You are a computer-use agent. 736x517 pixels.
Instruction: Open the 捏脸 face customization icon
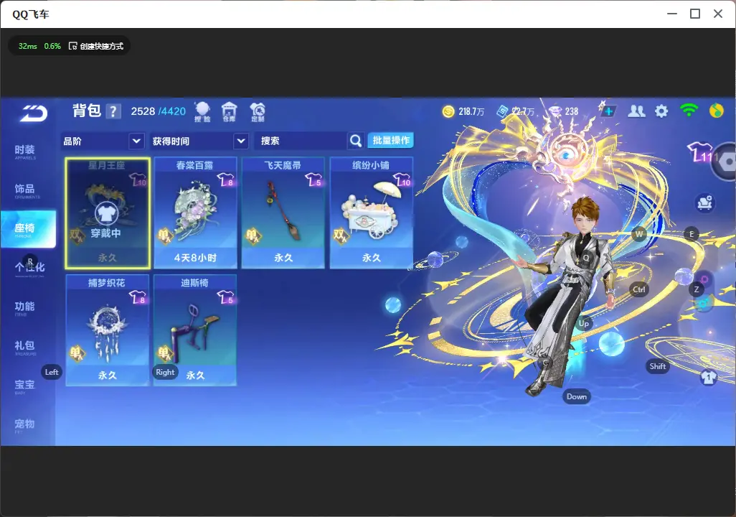coord(203,112)
